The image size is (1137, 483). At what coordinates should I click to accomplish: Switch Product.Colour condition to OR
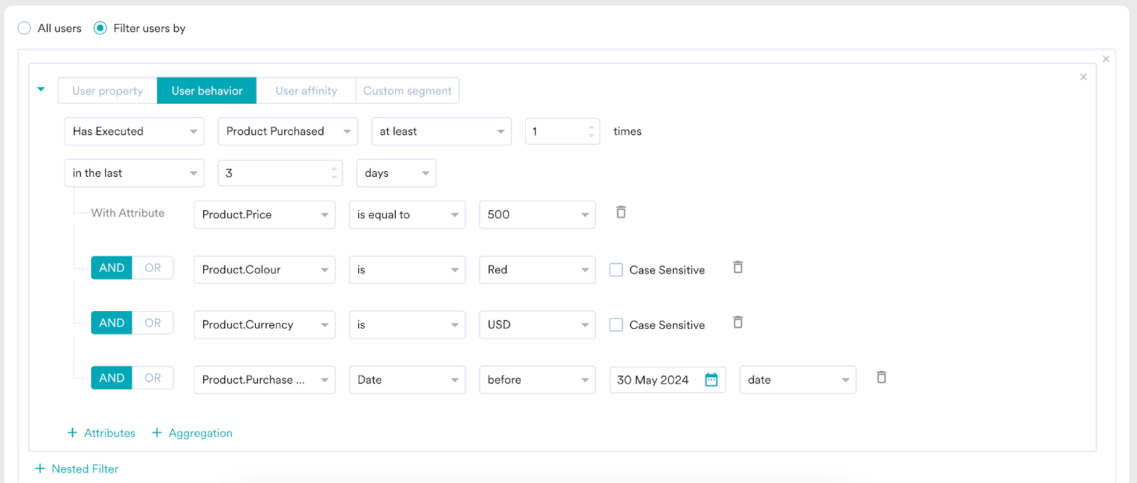(153, 268)
